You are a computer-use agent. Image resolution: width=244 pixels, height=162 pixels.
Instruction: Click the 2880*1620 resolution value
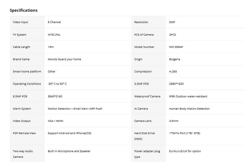coord(176,84)
